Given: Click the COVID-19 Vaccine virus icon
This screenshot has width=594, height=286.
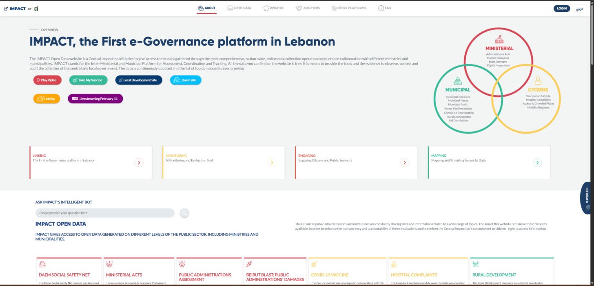Looking at the screenshot, I should tap(314, 264).
